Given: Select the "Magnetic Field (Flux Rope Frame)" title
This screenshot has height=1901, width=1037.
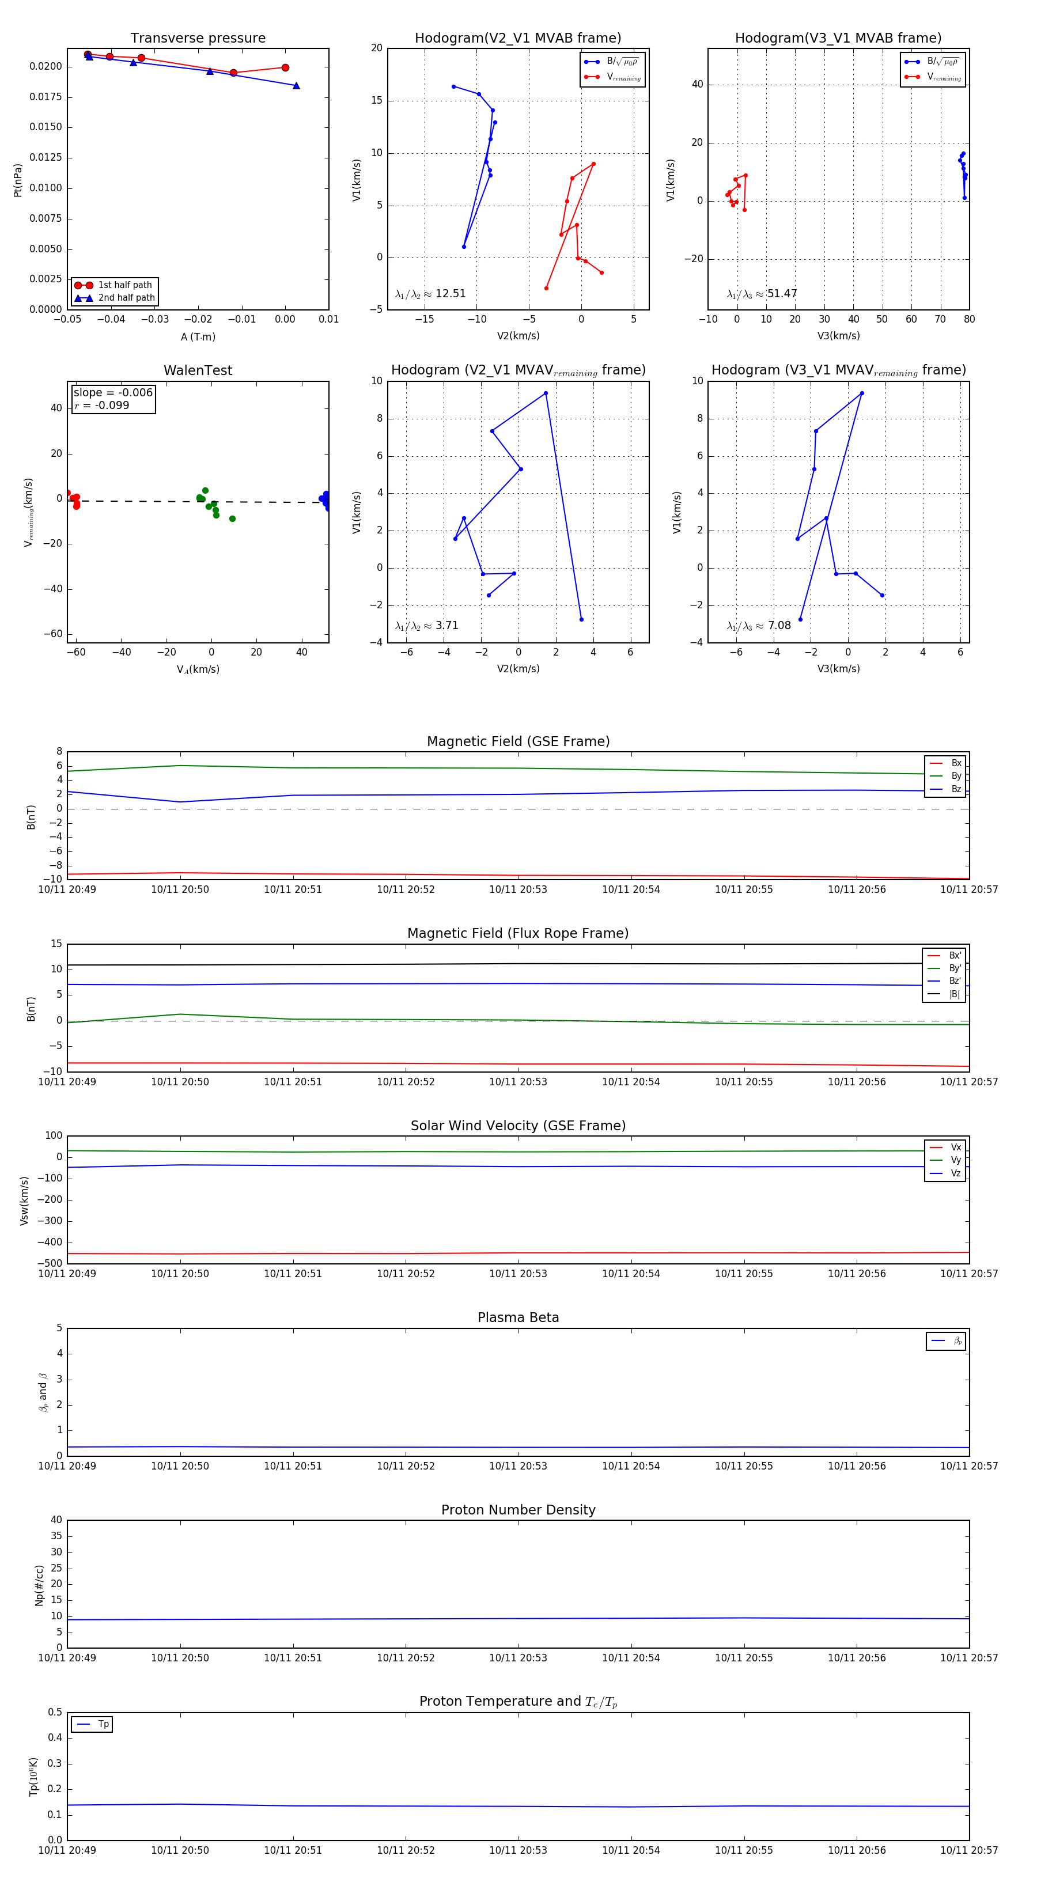Looking at the screenshot, I should [518, 934].
